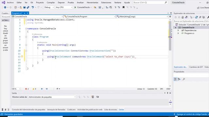Open the Any CPU platform dropdown
209x117 pixels.
pos(64,7)
